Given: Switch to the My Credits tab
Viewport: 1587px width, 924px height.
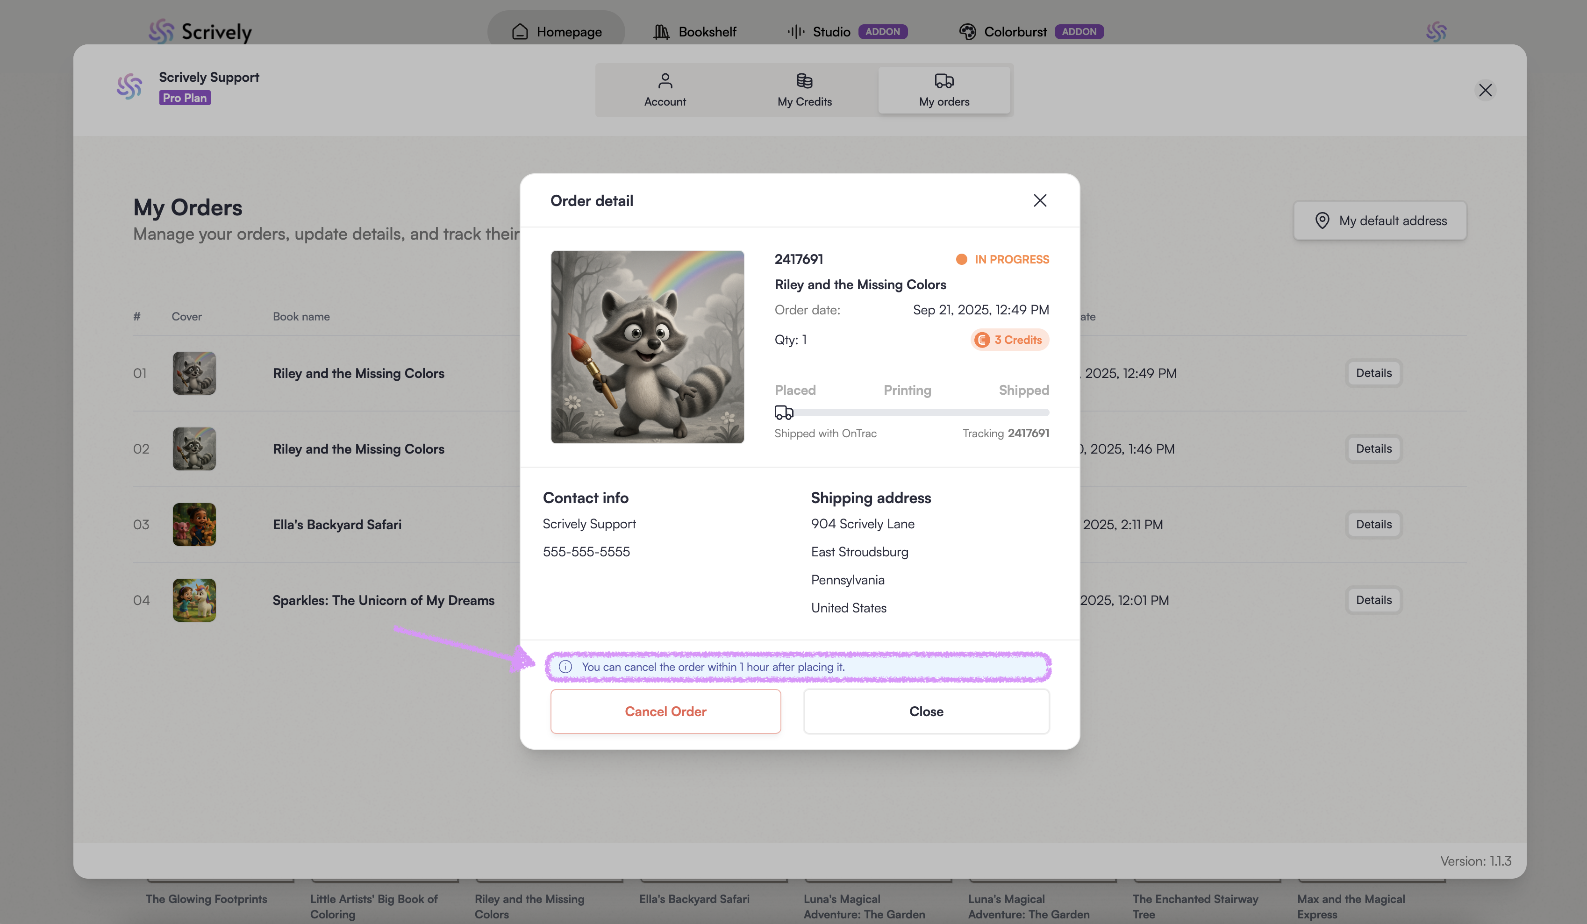Looking at the screenshot, I should [804, 90].
